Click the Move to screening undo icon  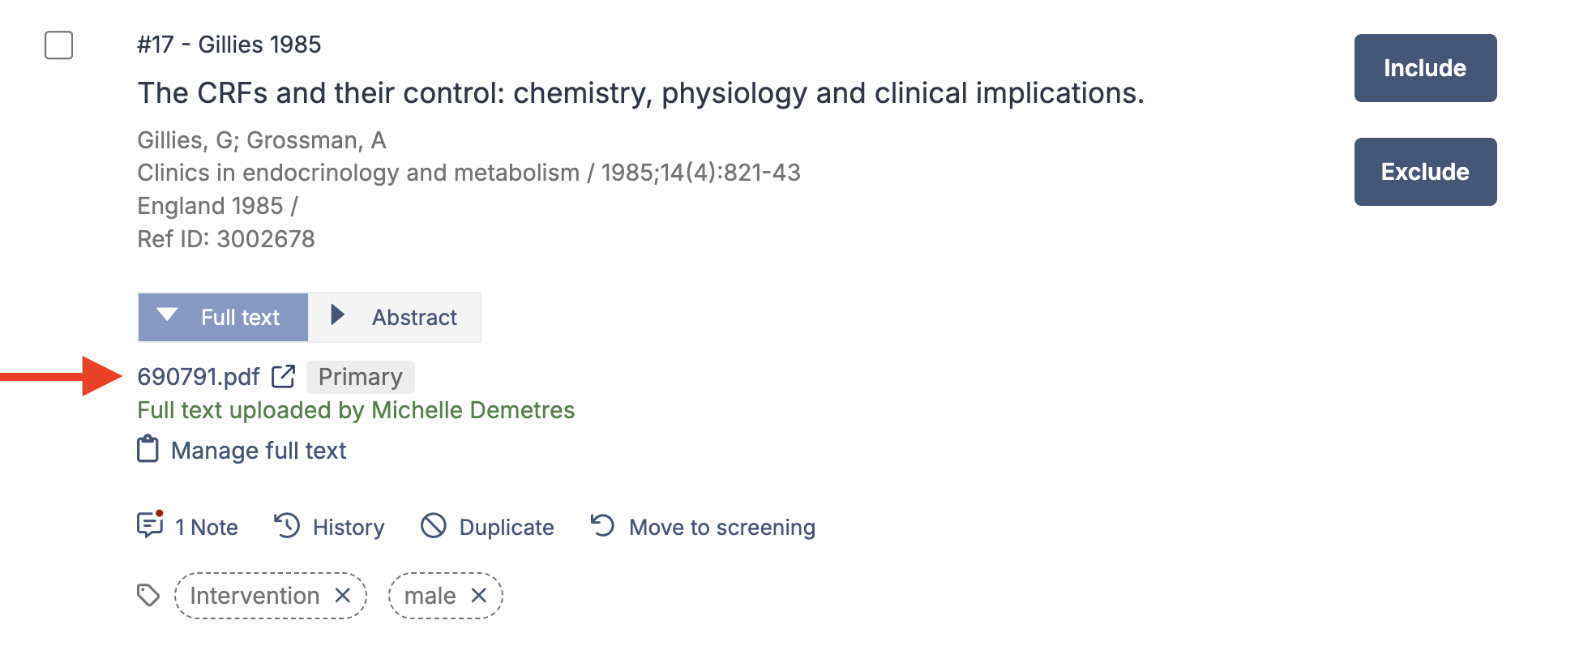click(602, 525)
